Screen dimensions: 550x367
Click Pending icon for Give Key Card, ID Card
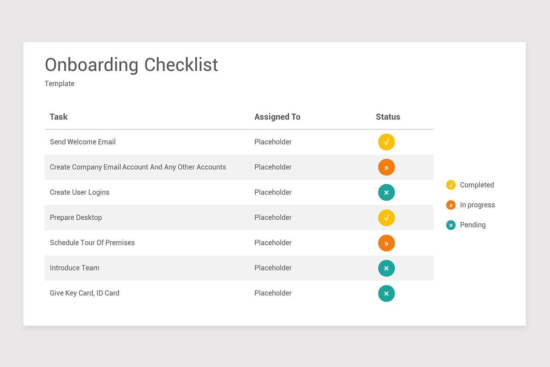click(386, 294)
